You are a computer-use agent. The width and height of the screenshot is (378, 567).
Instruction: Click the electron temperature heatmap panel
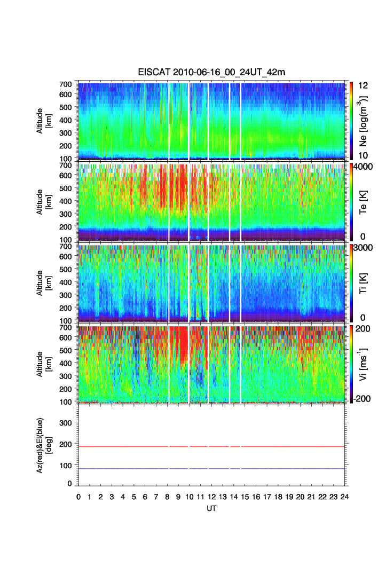click(x=213, y=202)
